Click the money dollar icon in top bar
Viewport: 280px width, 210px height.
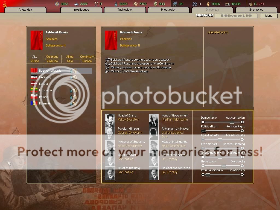(x=155, y=4)
